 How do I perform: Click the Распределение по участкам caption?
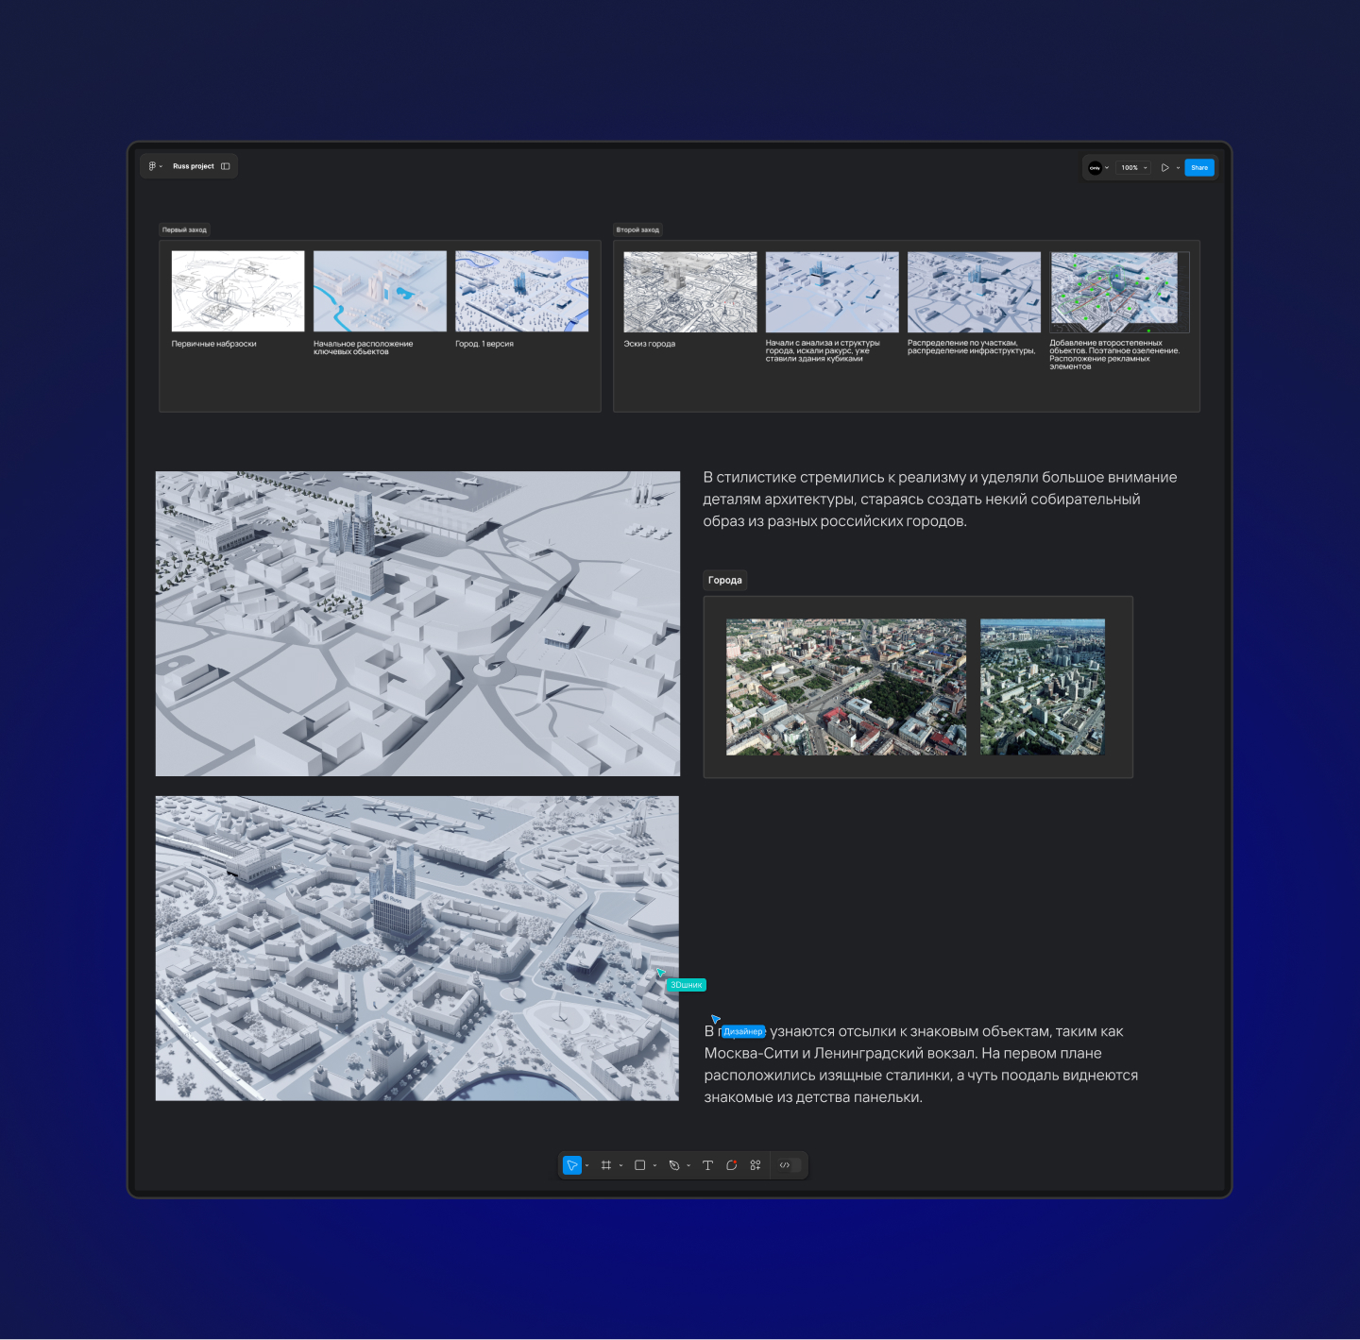pos(972,347)
